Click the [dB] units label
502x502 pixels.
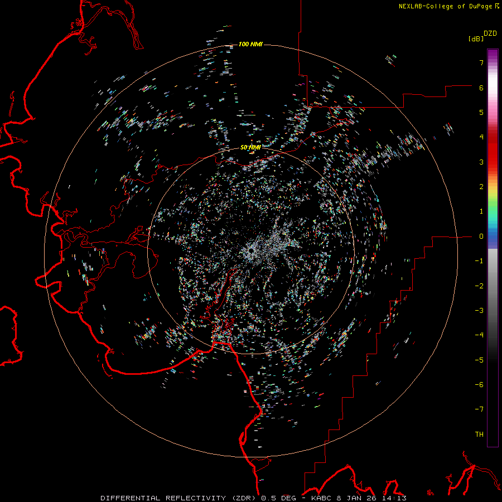(476, 38)
